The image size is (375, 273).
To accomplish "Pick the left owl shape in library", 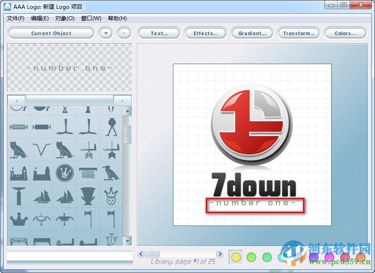I will tap(18, 150).
